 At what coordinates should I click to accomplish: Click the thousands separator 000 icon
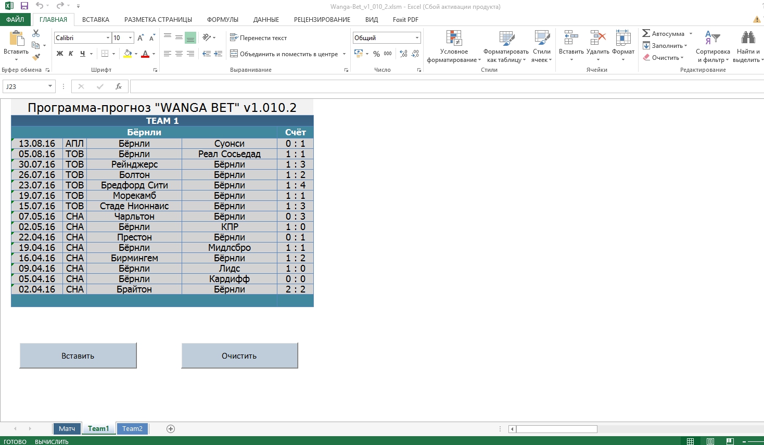pyautogui.click(x=388, y=54)
